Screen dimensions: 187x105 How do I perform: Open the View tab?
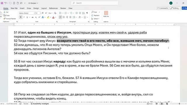[x=70, y=8]
